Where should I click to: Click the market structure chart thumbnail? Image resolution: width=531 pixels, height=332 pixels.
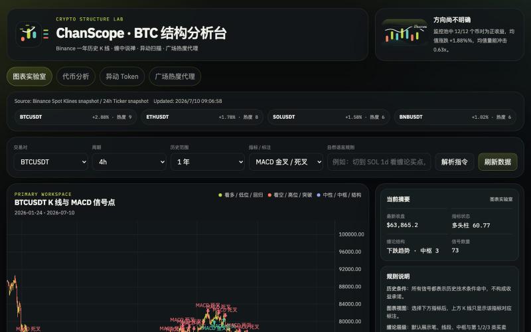tap(404, 33)
